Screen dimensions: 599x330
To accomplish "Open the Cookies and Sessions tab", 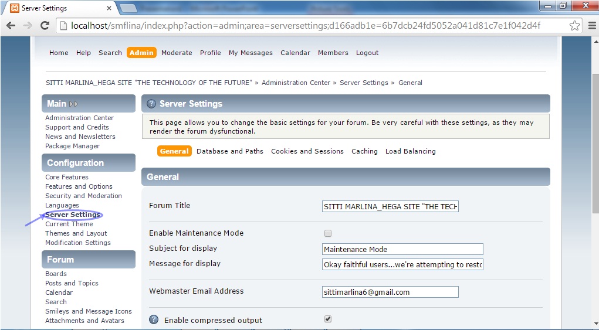I will point(307,151).
